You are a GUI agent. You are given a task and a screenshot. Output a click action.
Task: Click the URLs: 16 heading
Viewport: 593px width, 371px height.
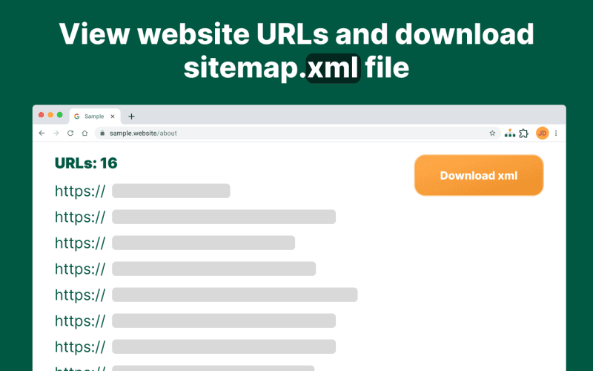[x=86, y=163]
